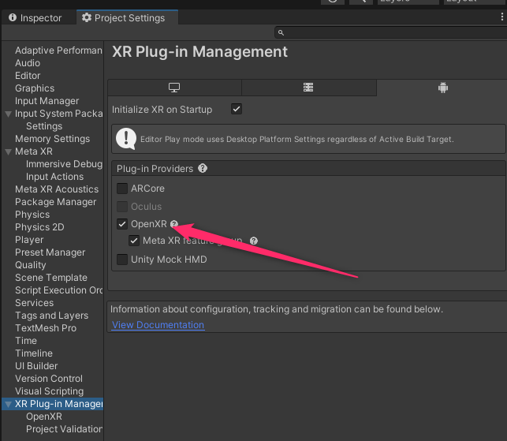Click the Unity Mock HMD label
The width and height of the screenshot is (507, 441).
169,260
